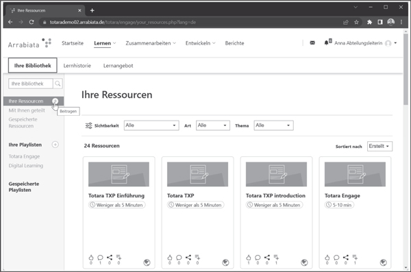Open comments on Totara TXP Einführung card
The height and width of the screenshot is (272, 411).
100,258
